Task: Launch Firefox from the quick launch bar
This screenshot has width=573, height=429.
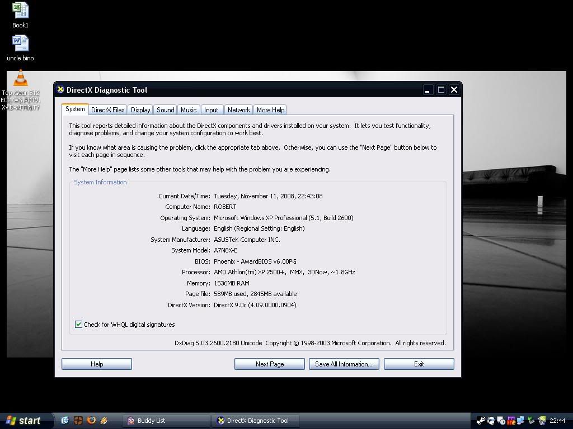Action: point(91,420)
